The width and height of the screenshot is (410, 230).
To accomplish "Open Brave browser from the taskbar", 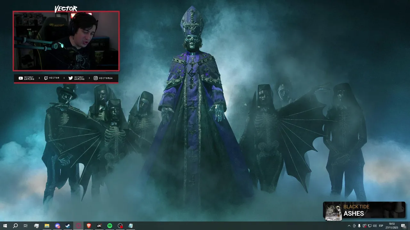I will [x=89, y=226].
